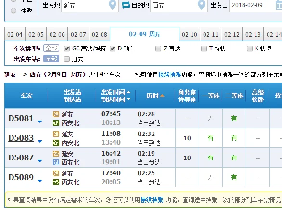The height and width of the screenshot is (208, 282).
Task: Check the K-快速 checkbox
Action: pyautogui.click(x=250, y=49)
